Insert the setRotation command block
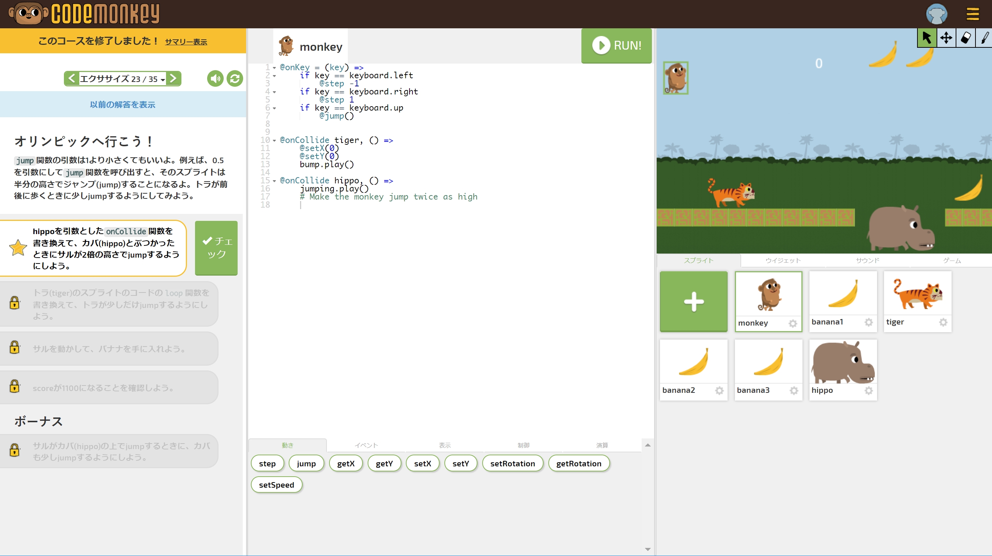This screenshot has width=992, height=556. point(512,463)
